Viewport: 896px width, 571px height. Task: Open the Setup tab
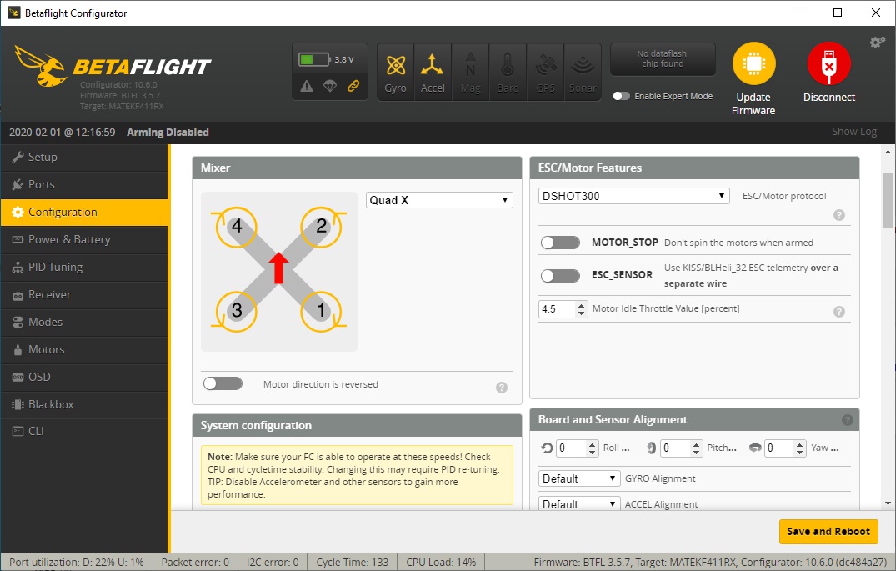tap(84, 158)
